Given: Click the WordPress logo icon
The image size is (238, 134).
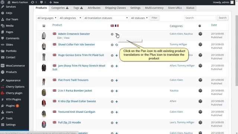Looking at the screenshot, I should click(3, 2).
